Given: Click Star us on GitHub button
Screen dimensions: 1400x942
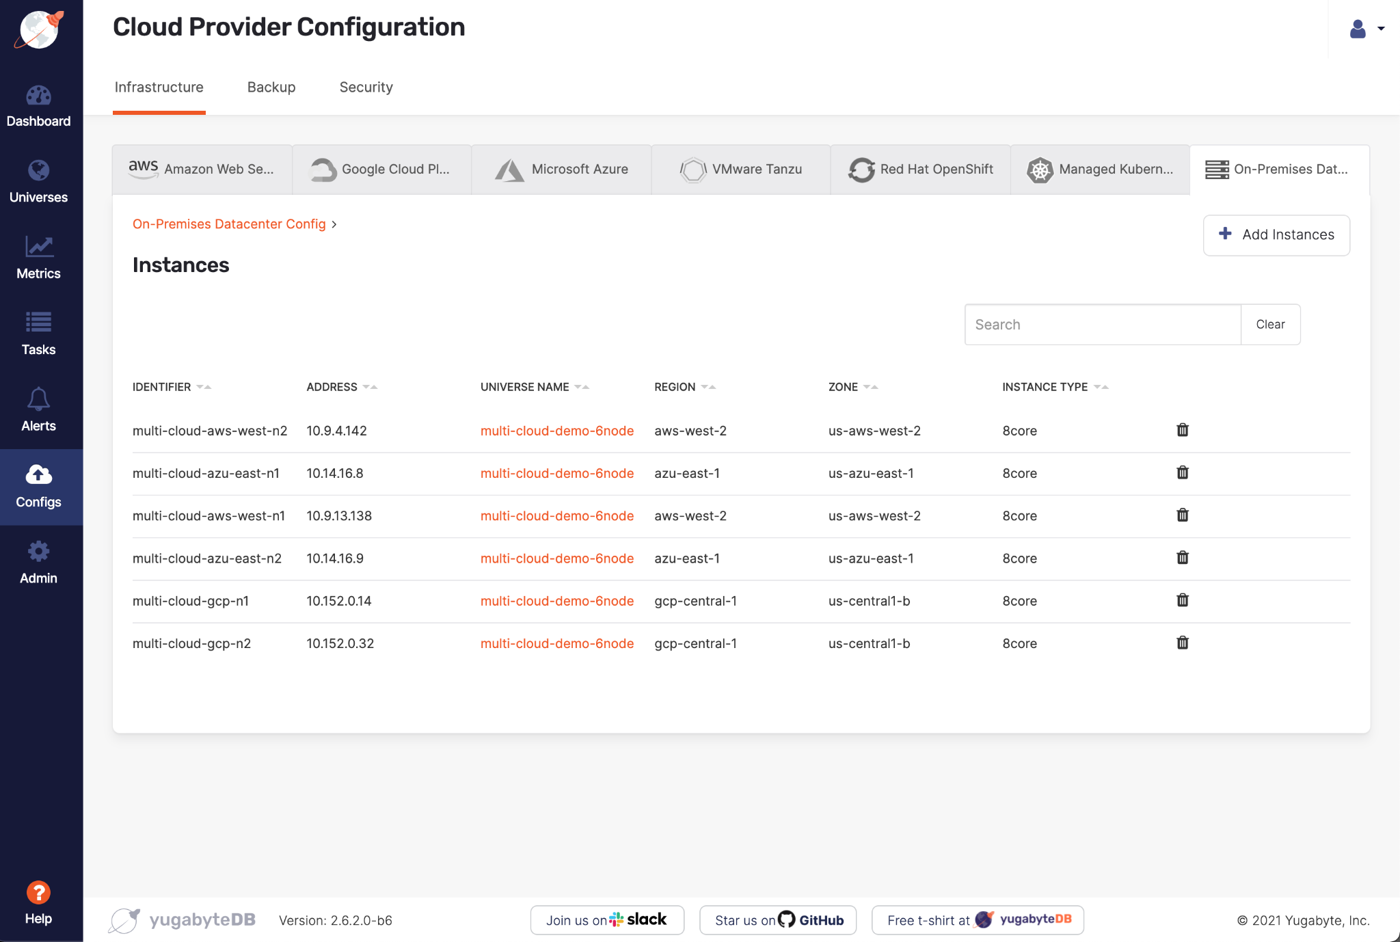Looking at the screenshot, I should coord(778,920).
